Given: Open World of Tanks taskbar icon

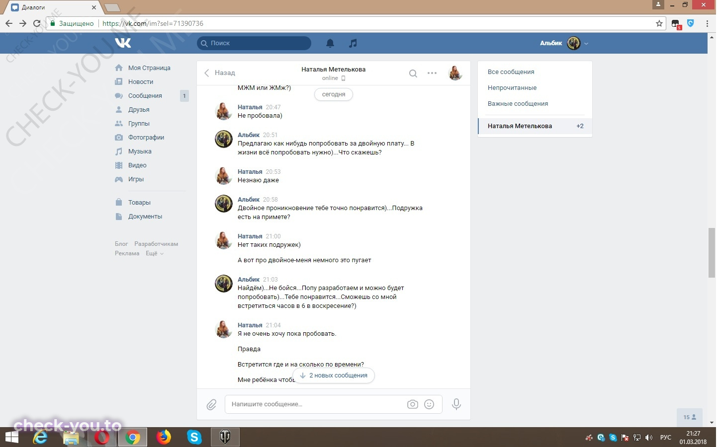Looking at the screenshot, I should (x=225, y=437).
